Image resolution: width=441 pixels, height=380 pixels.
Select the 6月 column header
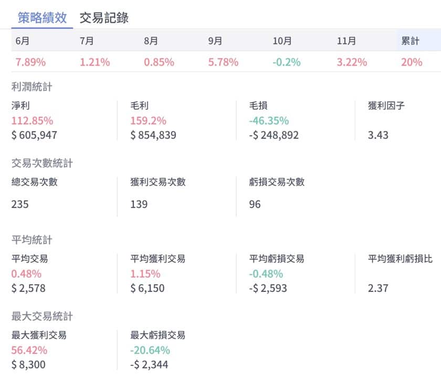click(x=23, y=41)
